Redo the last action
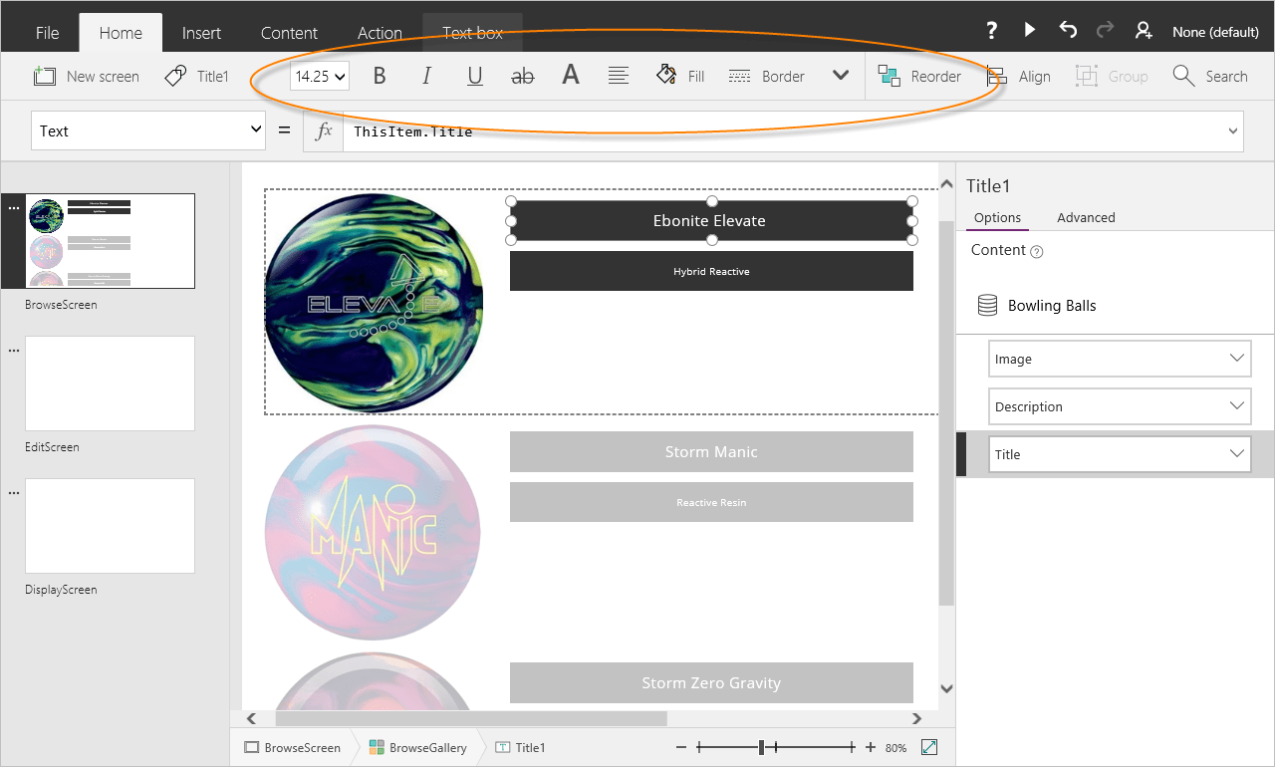The image size is (1275, 767). (x=1104, y=30)
